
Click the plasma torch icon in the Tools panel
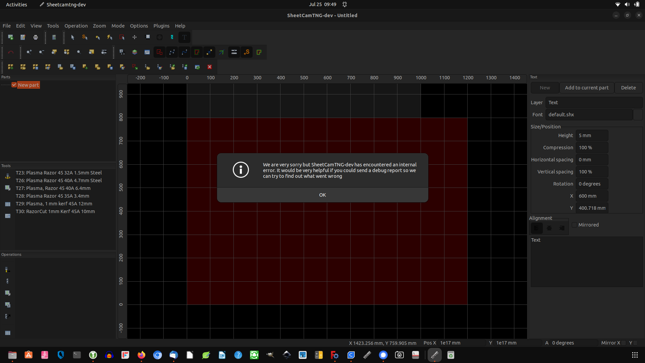(x=8, y=176)
